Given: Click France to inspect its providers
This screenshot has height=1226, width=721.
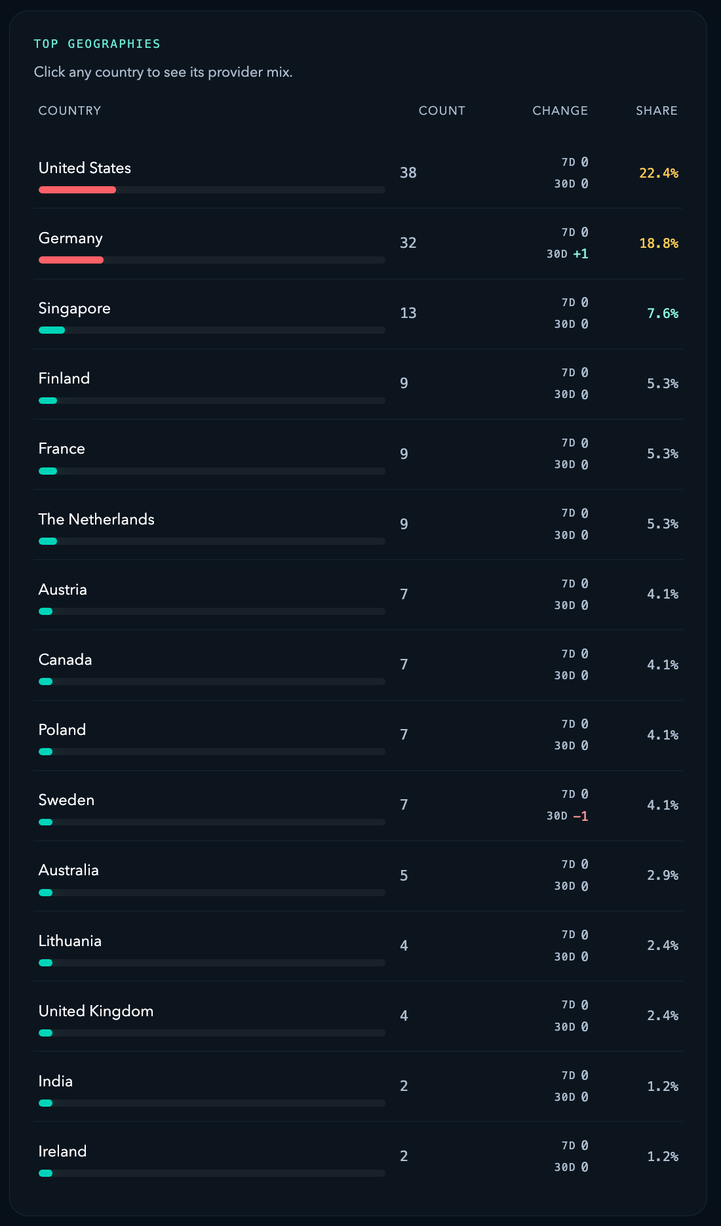Looking at the screenshot, I should click(x=62, y=448).
